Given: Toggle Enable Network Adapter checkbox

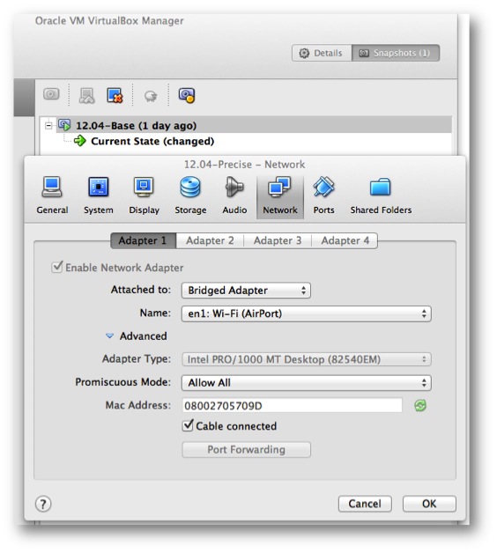Looking at the screenshot, I should pos(56,267).
